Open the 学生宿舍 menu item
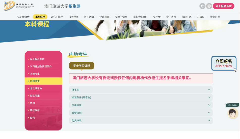The height and width of the screenshot is (139, 240). pyautogui.click(x=171, y=17)
